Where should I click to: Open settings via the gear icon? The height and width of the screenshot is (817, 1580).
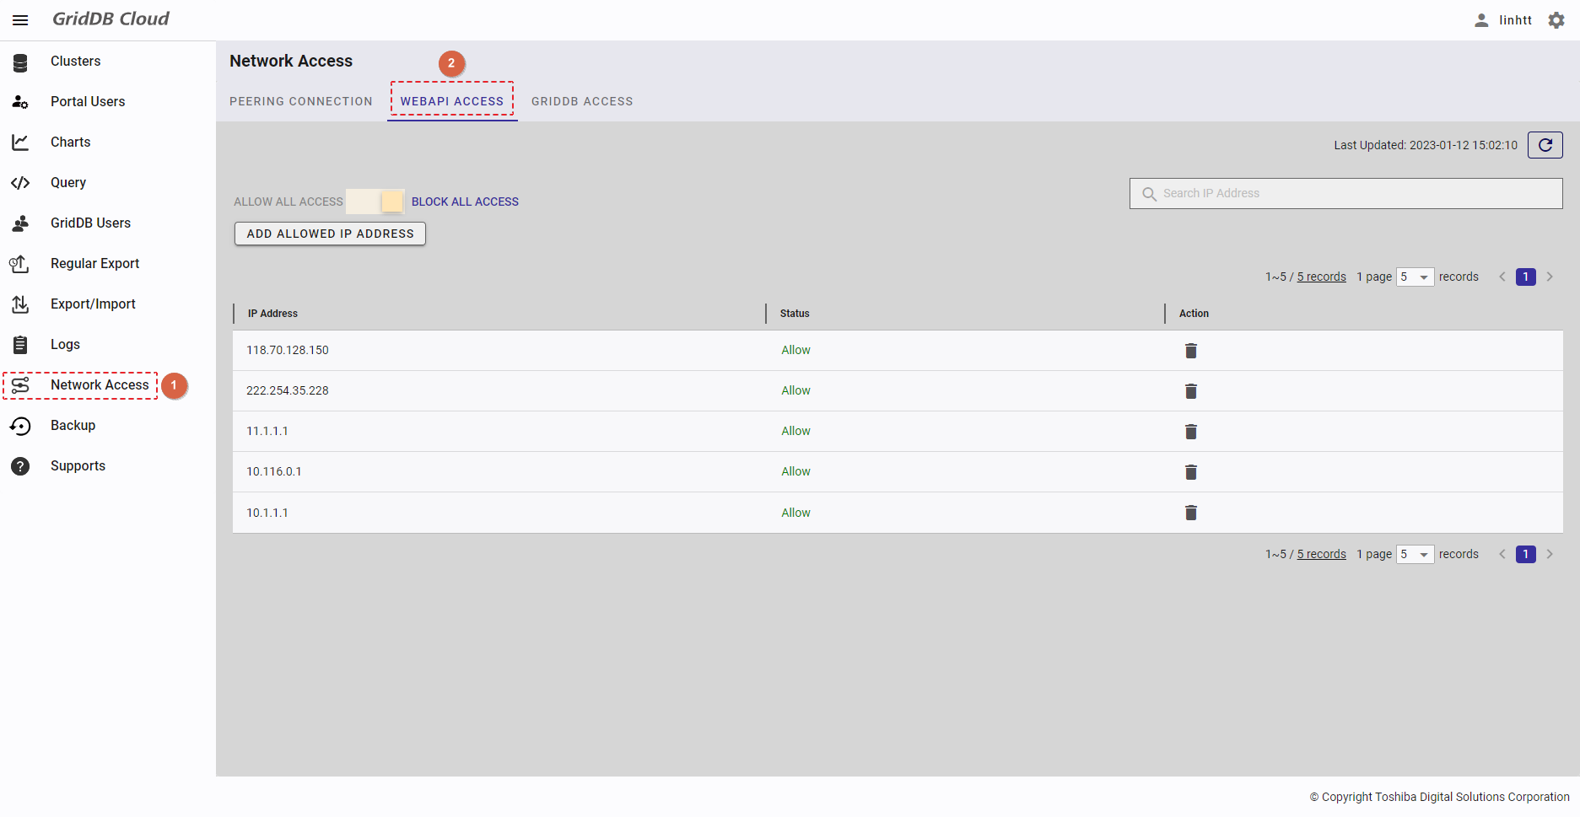1556,20
